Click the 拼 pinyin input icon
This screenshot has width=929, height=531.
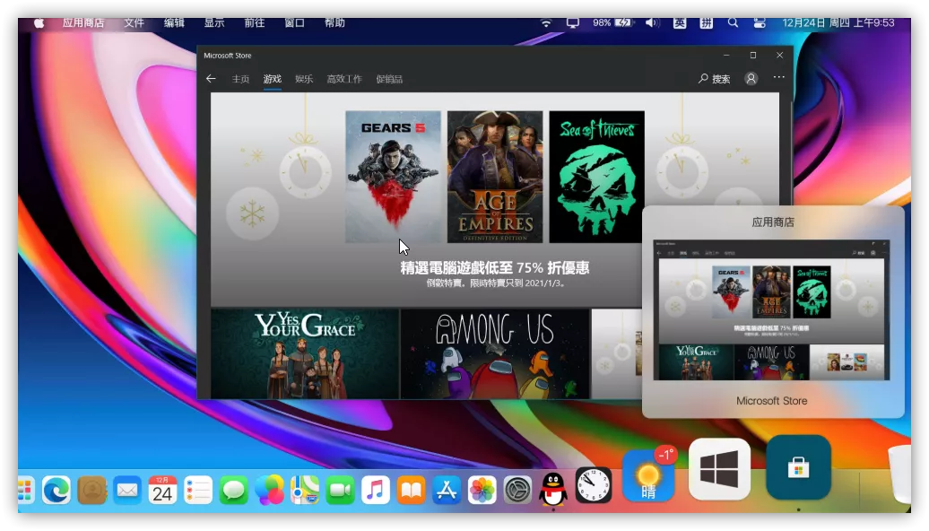point(707,22)
